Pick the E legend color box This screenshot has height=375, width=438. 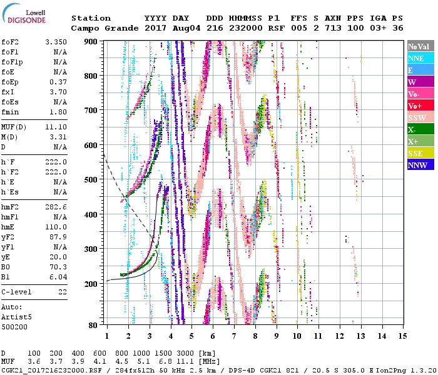(x=419, y=71)
